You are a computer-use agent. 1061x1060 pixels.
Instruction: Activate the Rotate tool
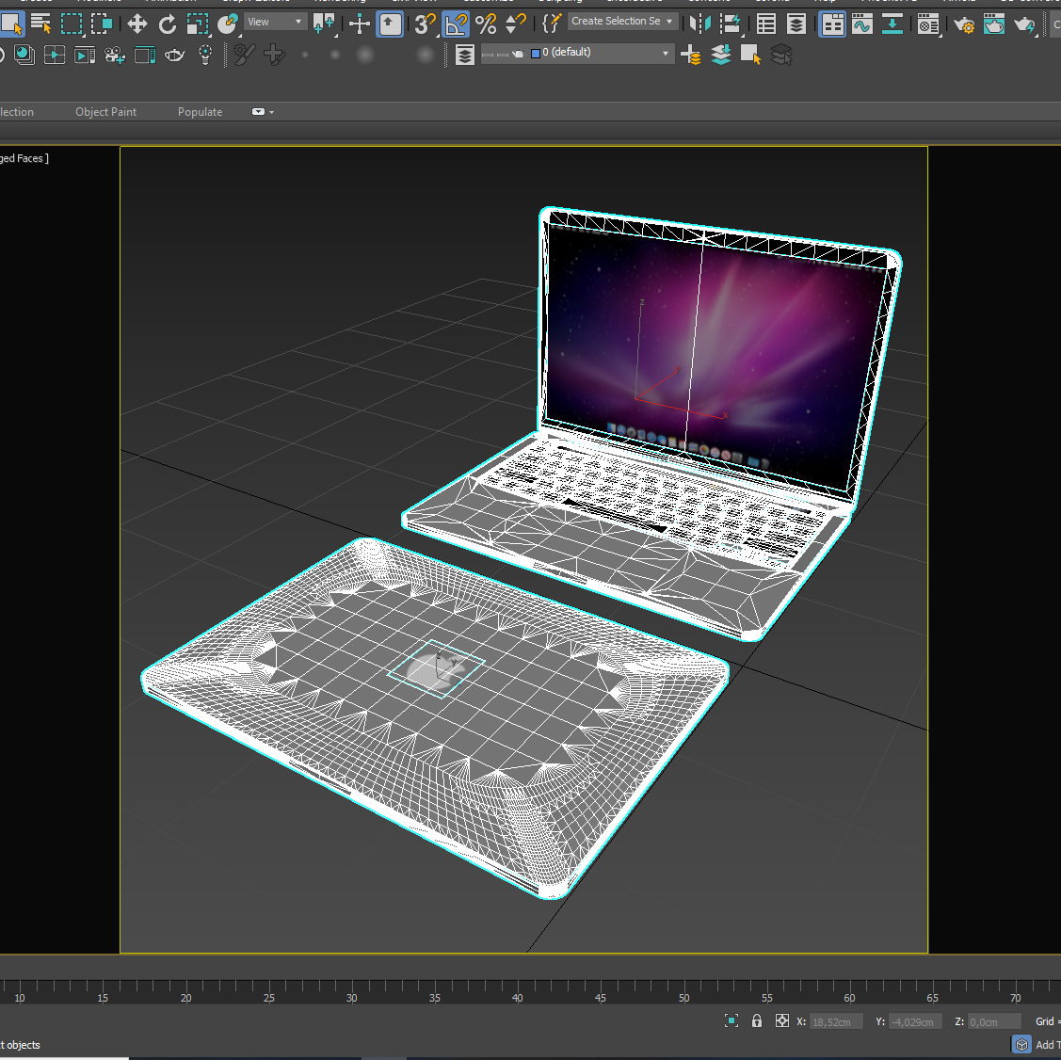tap(168, 24)
